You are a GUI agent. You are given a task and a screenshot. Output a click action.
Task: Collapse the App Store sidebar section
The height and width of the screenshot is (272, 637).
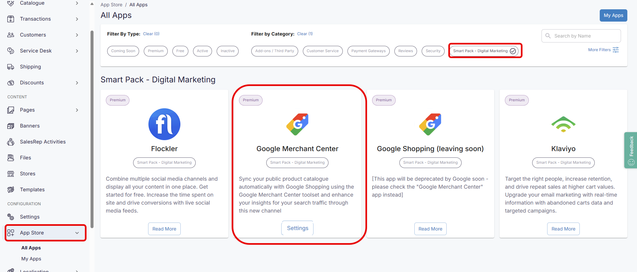point(77,233)
